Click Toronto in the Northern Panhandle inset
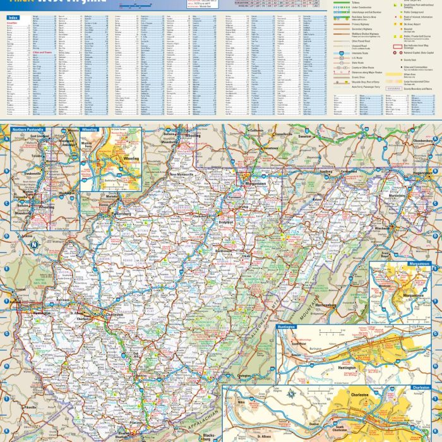442x442 pixels. pyautogui.click(x=37, y=156)
